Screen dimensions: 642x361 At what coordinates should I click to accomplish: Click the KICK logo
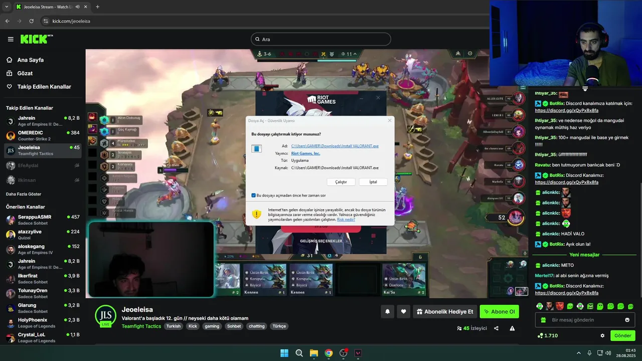[x=37, y=39]
